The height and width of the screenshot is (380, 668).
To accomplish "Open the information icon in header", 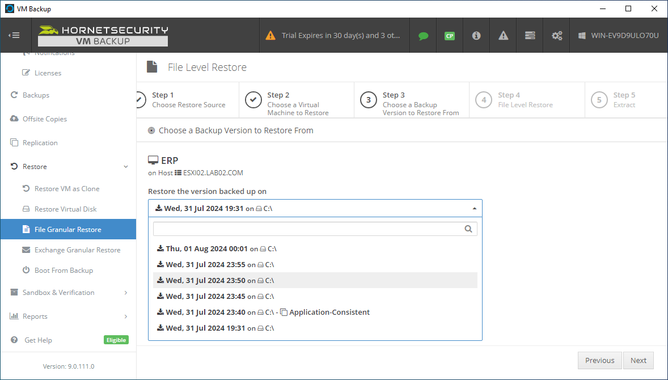I will coord(476,35).
